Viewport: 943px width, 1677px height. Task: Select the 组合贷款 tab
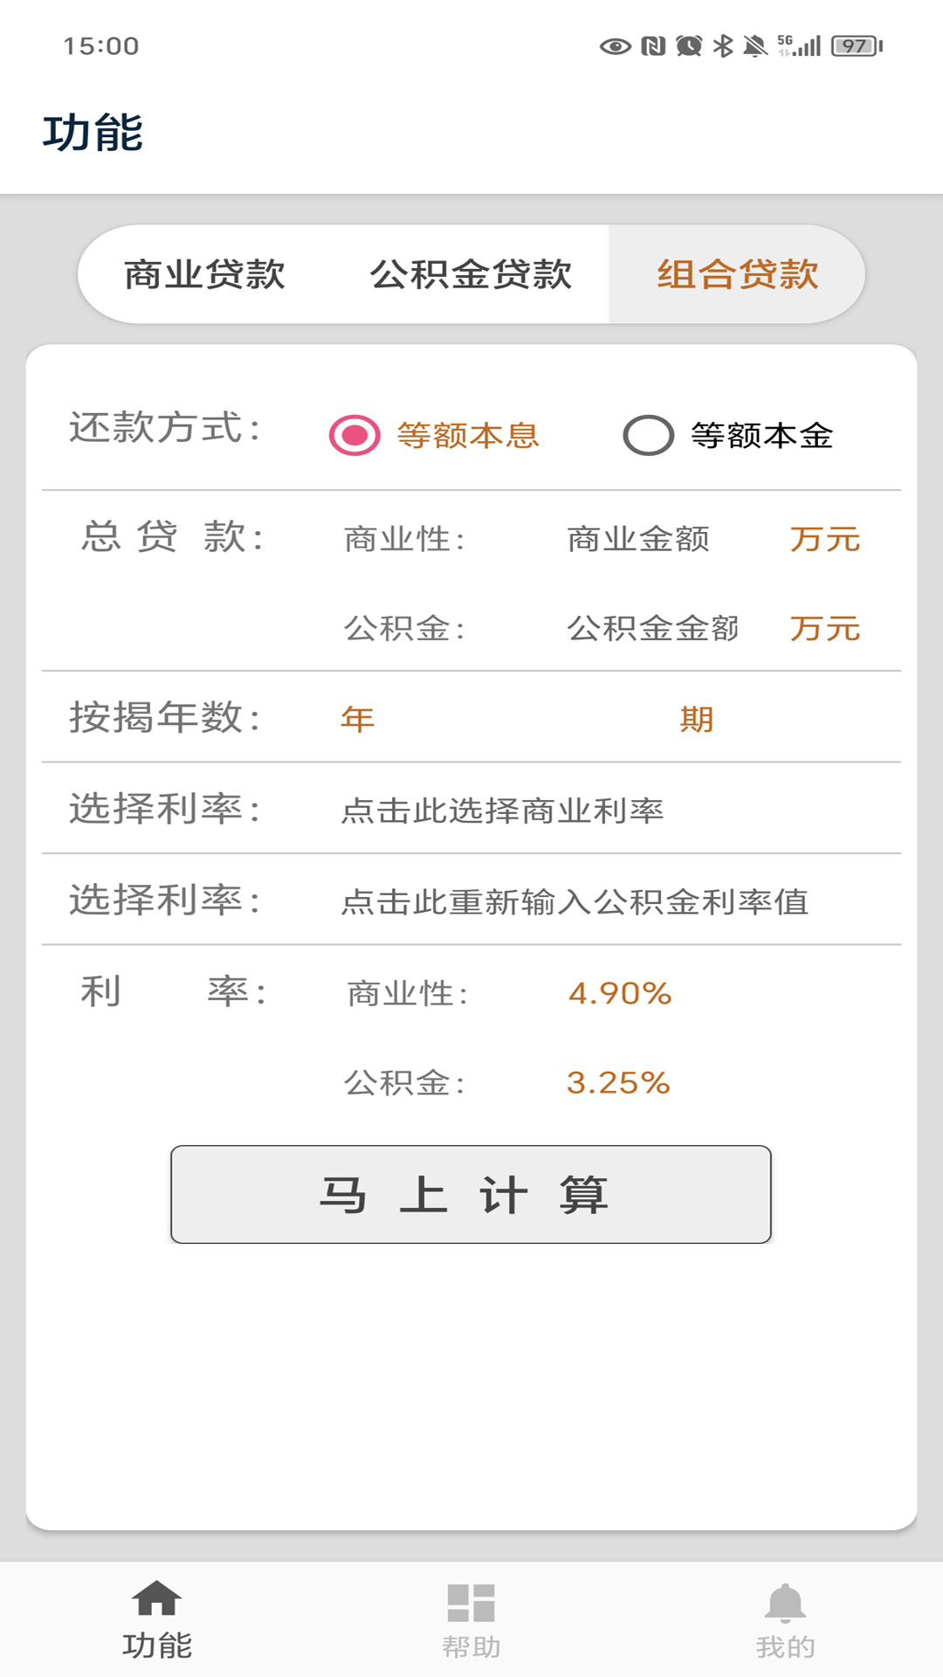(x=737, y=274)
